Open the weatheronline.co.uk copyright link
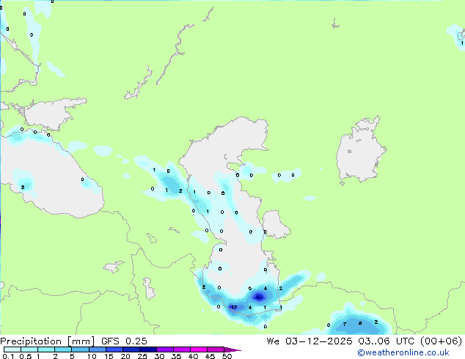 click(x=403, y=352)
